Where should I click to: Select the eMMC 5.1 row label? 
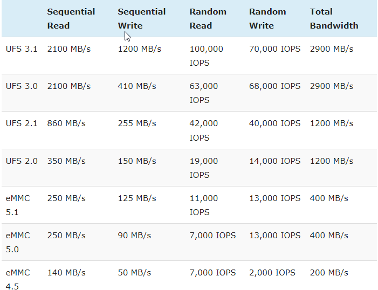click(18, 205)
